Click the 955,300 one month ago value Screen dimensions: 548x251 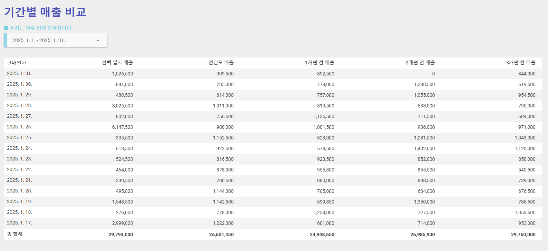(x=326, y=170)
